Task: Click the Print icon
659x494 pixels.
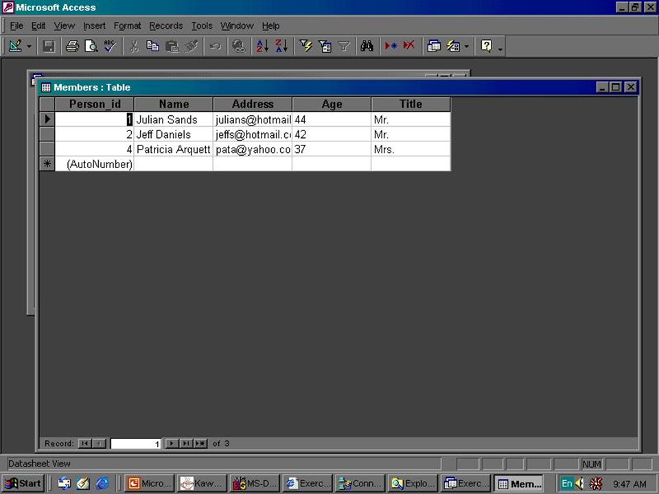Action: pos(72,46)
